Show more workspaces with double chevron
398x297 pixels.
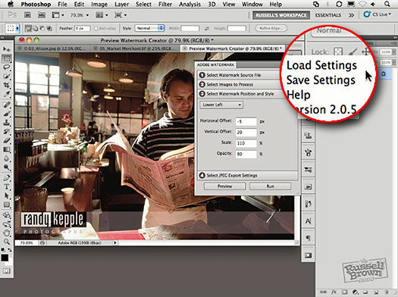tap(351, 15)
